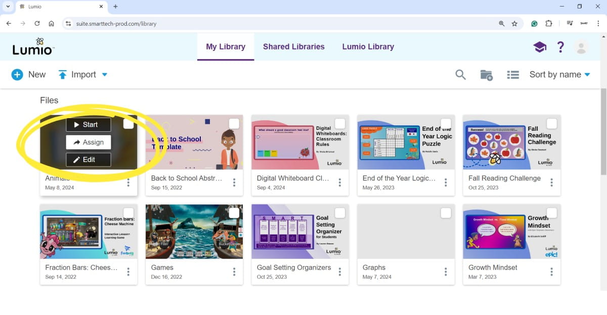Open options menu for Fall Reading Challenge
The width and height of the screenshot is (607, 315).
tap(551, 182)
